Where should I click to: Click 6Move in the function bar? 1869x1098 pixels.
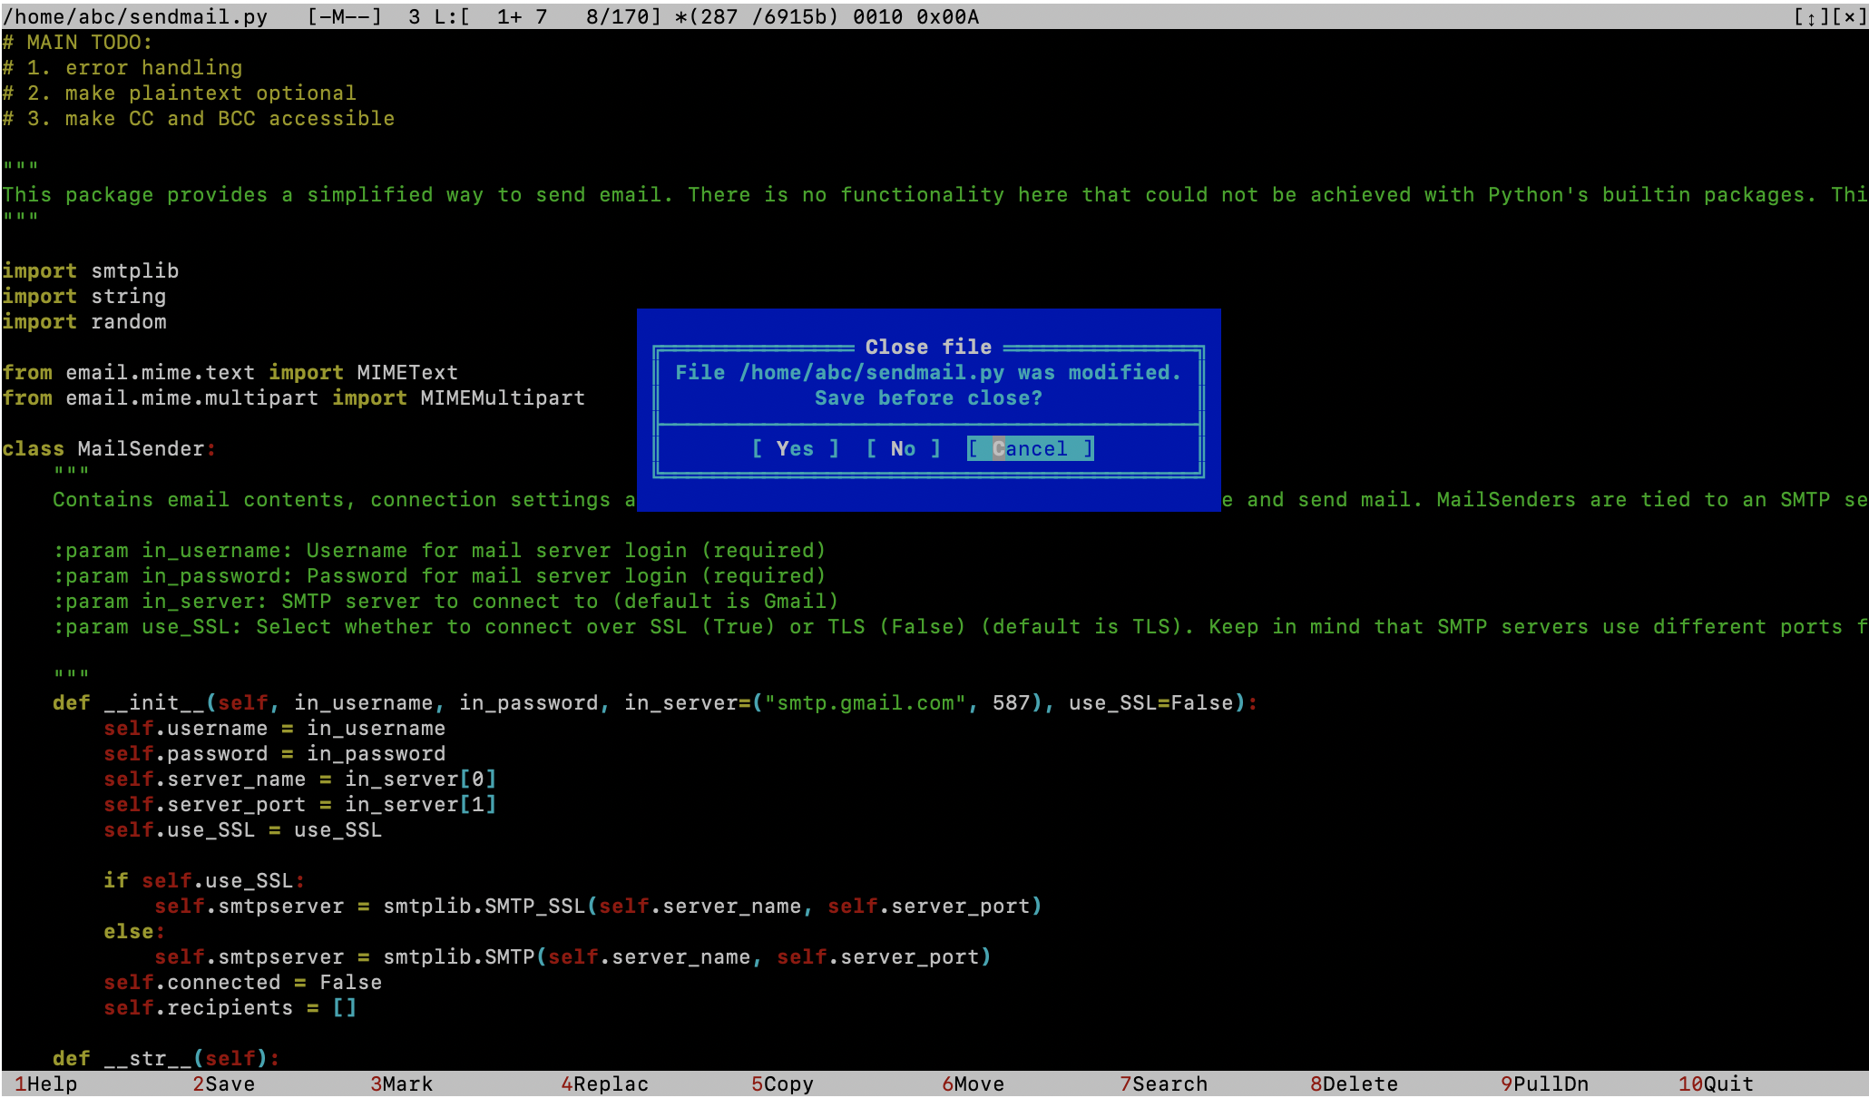(x=973, y=1083)
